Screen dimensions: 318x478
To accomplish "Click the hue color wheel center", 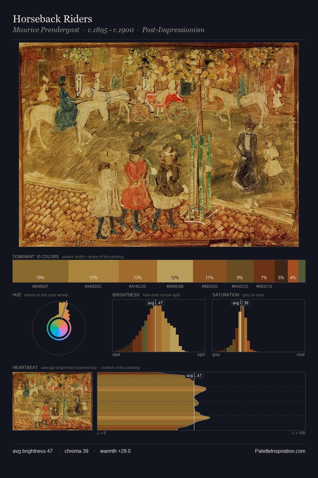I will coord(59,328).
